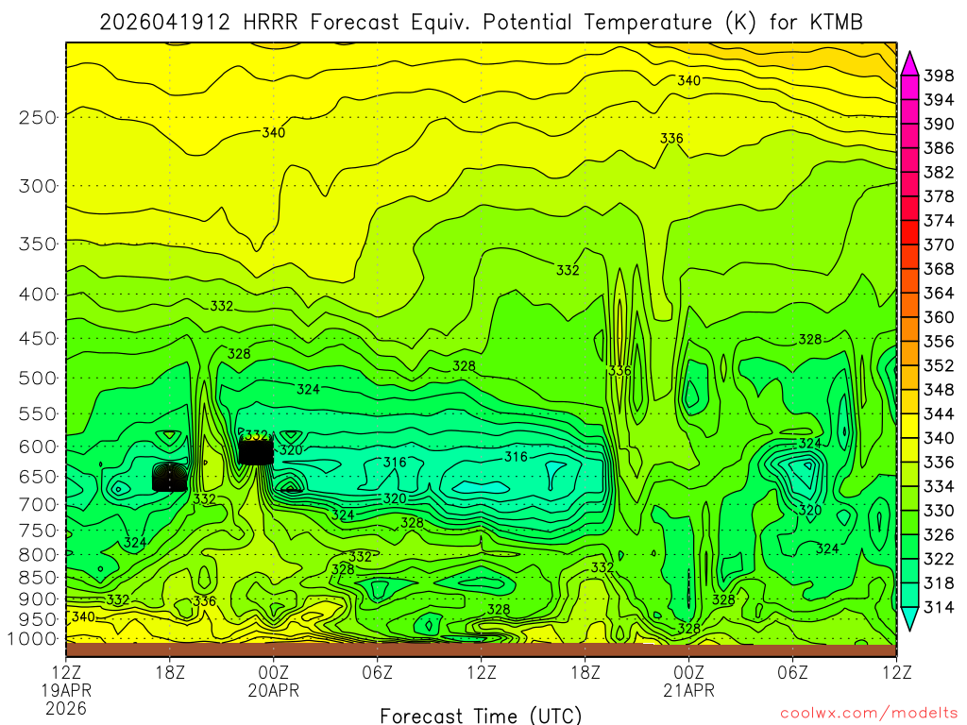967x725 pixels.
Task: Click the 12Z 19APR 2026 time label
Action: [x=66, y=690]
